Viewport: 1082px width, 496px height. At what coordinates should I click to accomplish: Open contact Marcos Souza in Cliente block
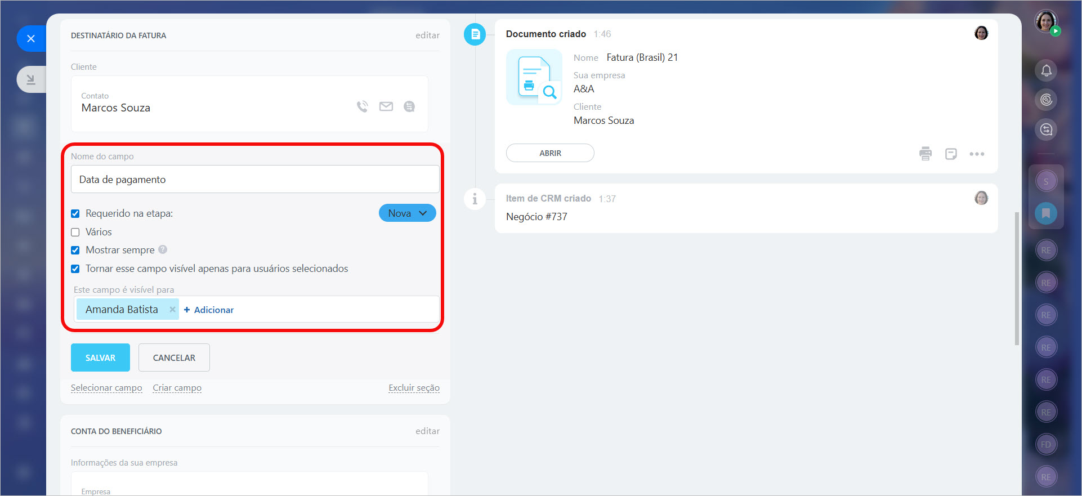116,108
